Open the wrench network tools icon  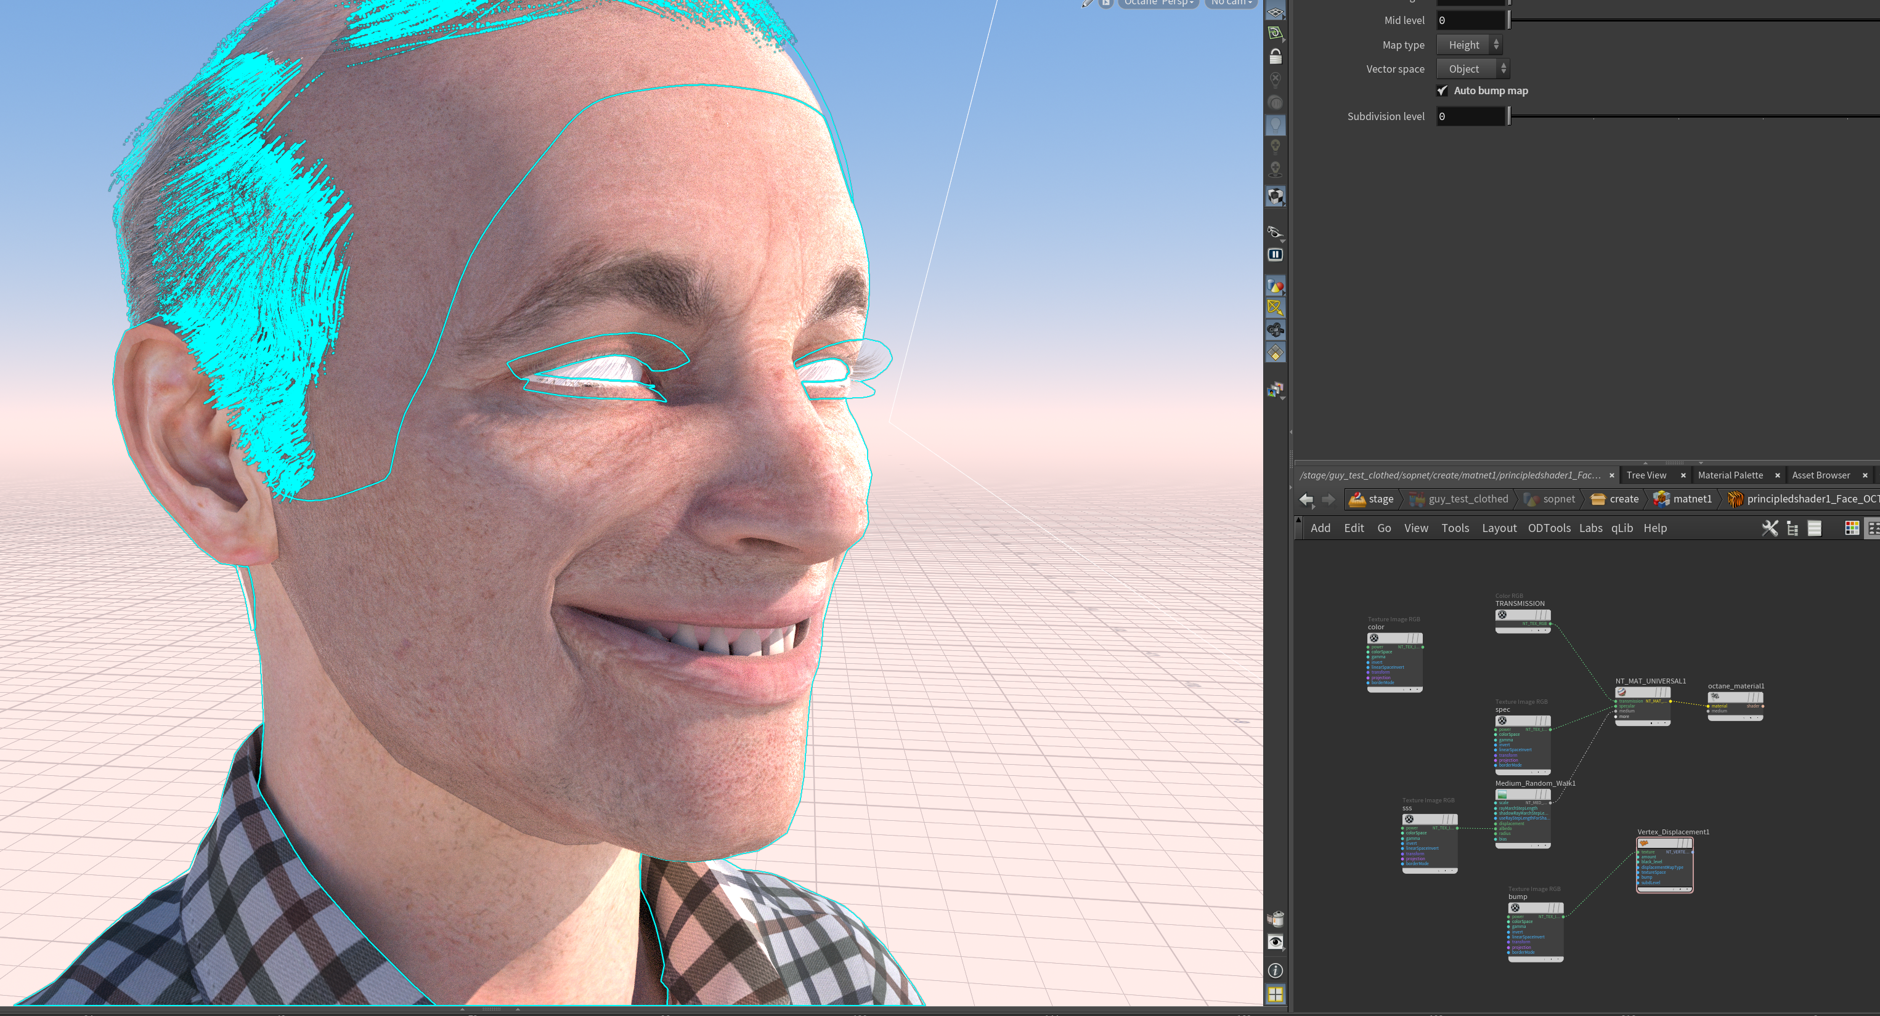(x=1769, y=528)
